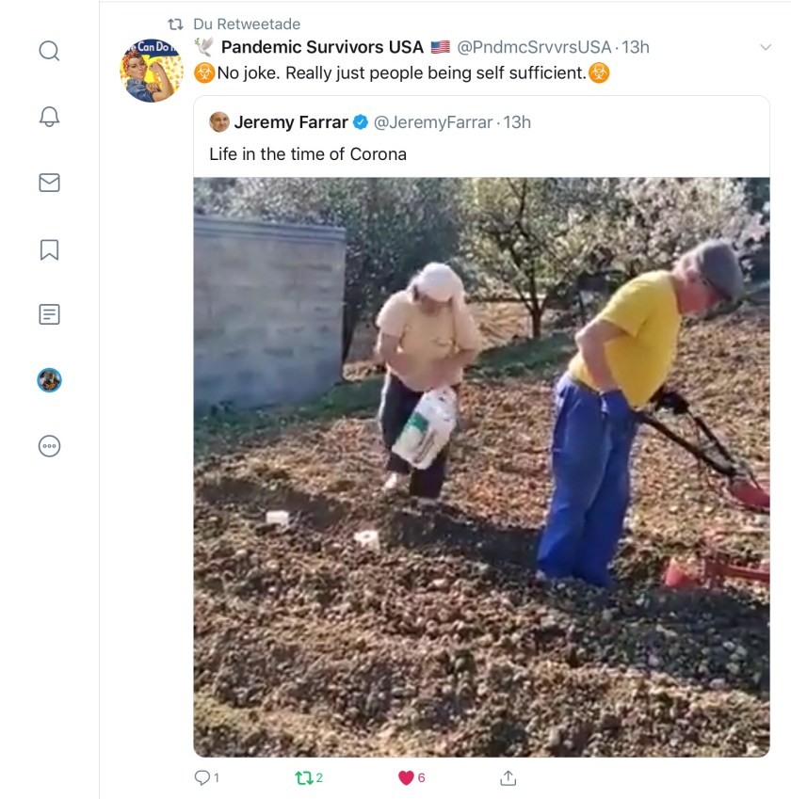Open Lists icon in sidebar
The width and height of the screenshot is (791, 799).
click(49, 314)
